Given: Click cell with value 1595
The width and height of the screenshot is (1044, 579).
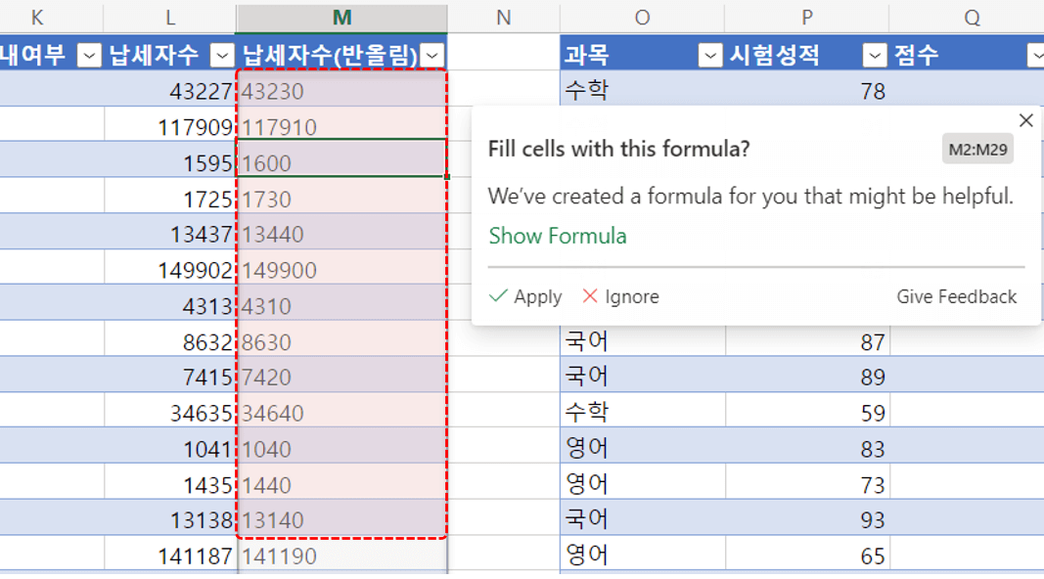Looking at the screenshot, I should coord(170,160).
